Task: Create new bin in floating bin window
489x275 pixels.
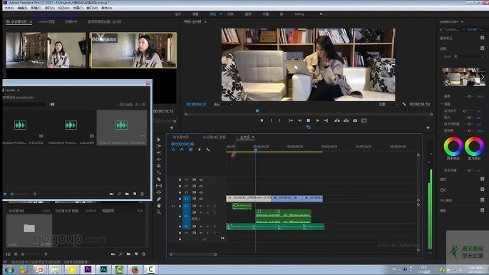Action: tap(127, 194)
